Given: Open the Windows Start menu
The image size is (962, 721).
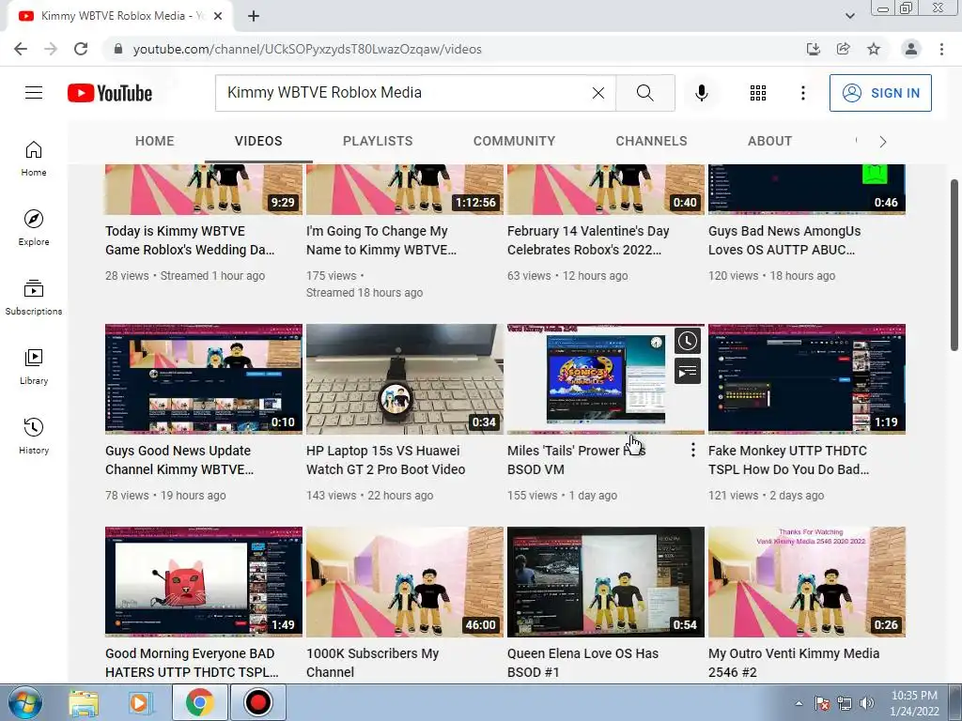Looking at the screenshot, I should click(x=25, y=702).
